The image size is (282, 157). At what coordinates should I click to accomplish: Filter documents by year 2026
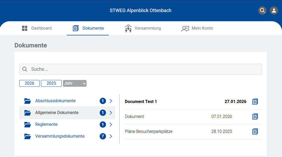pos(29,83)
